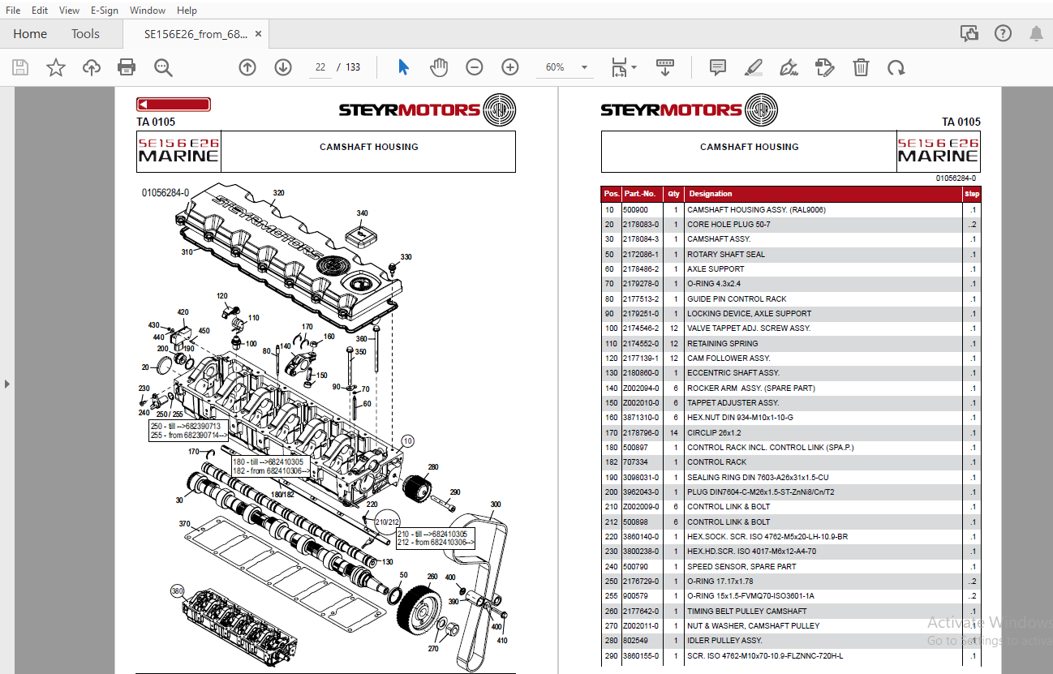The width and height of the screenshot is (1053, 674).
Task: Activate the hand pan tool
Action: (x=439, y=67)
